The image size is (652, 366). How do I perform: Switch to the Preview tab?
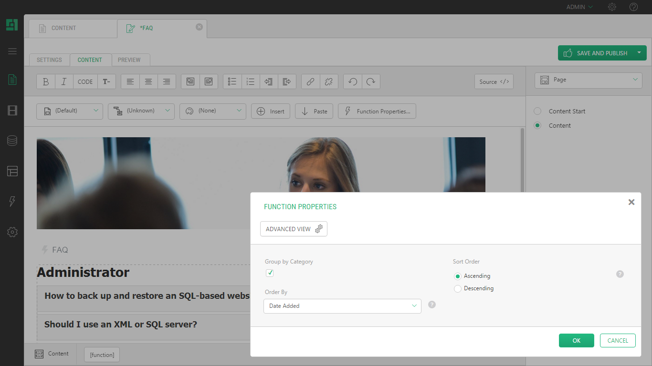(129, 60)
